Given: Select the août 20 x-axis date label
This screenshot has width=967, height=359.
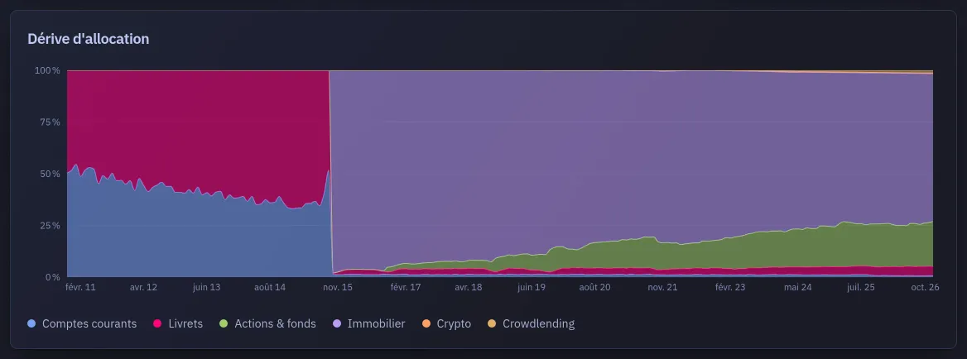Looking at the screenshot, I should click(x=595, y=287).
